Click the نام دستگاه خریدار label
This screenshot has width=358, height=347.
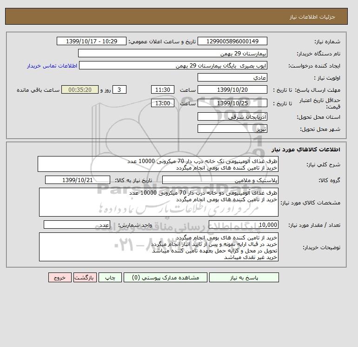[x=318, y=54]
